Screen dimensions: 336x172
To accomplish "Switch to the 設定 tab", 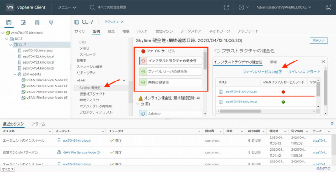I will click(x=111, y=31).
